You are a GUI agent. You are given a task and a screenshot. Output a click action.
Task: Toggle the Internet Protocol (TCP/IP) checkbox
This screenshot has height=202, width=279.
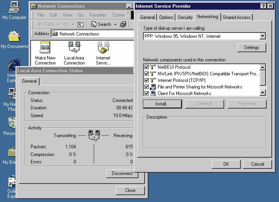[146, 80]
